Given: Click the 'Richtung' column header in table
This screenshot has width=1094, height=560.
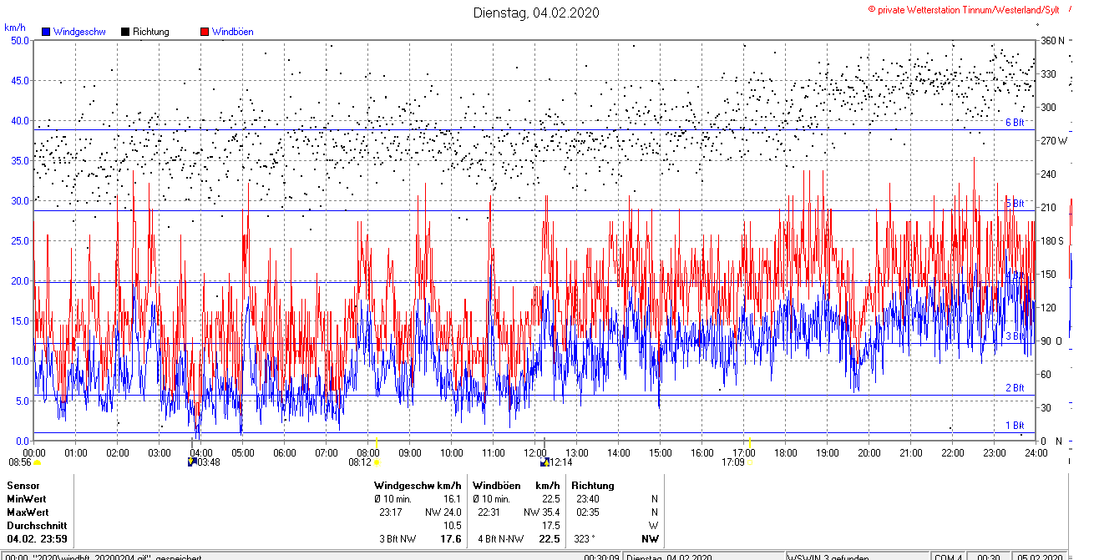Looking at the screenshot, I should pyautogui.click(x=593, y=486).
